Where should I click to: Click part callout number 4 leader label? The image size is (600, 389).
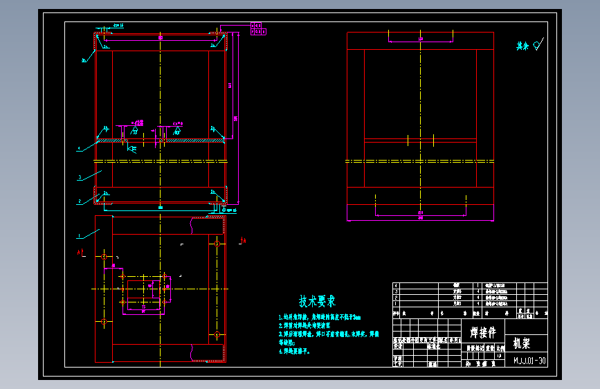pos(79,149)
